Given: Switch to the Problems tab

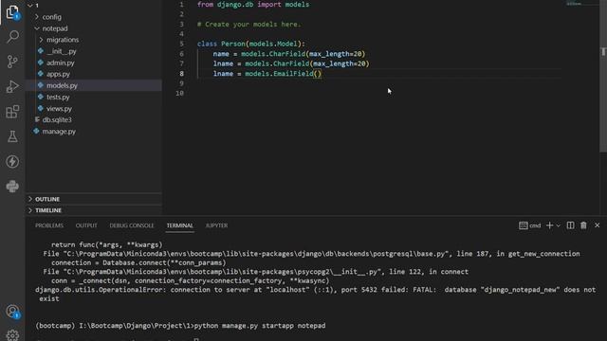Looking at the screenshot, I should coord(49,225).
